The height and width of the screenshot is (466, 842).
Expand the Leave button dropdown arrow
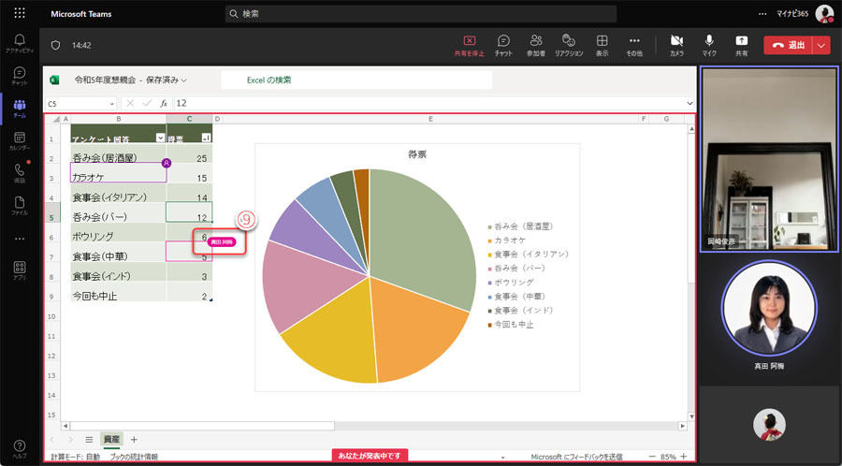(821, 46)
